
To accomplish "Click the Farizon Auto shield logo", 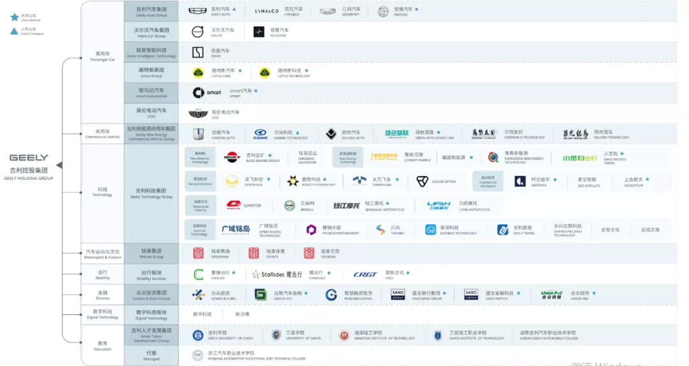I will pos(198,134).
